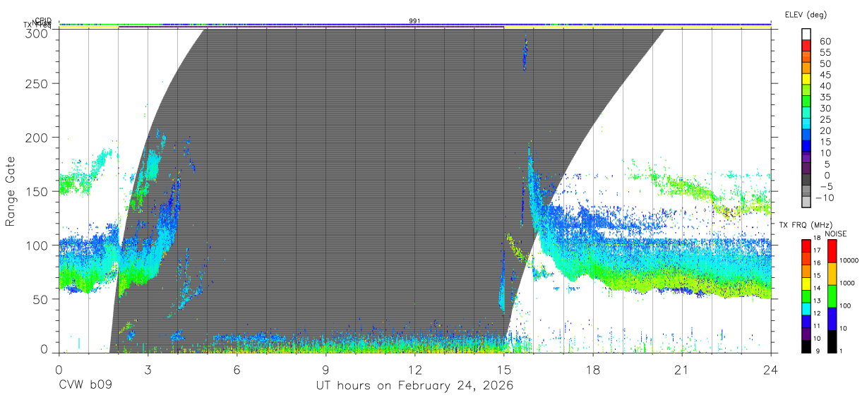Click the "60" label on ELEV colorbar
Screen dimensions: 867x400
click(x=825, y=42)
